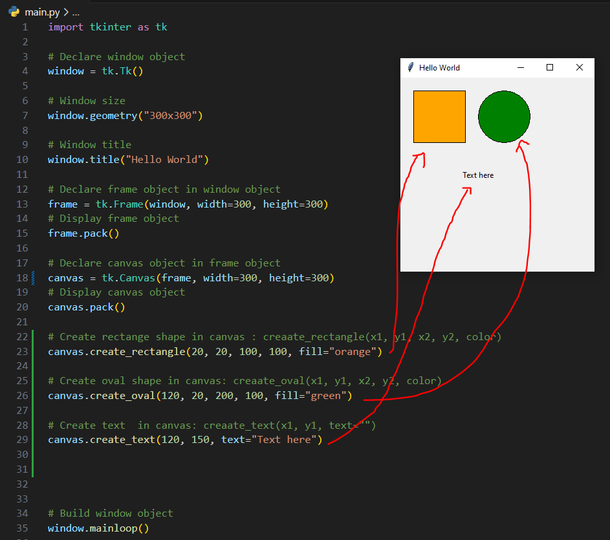Click the canvas.create_rectangle line
This screenshot has width=610, height=540.
point(215,352)
